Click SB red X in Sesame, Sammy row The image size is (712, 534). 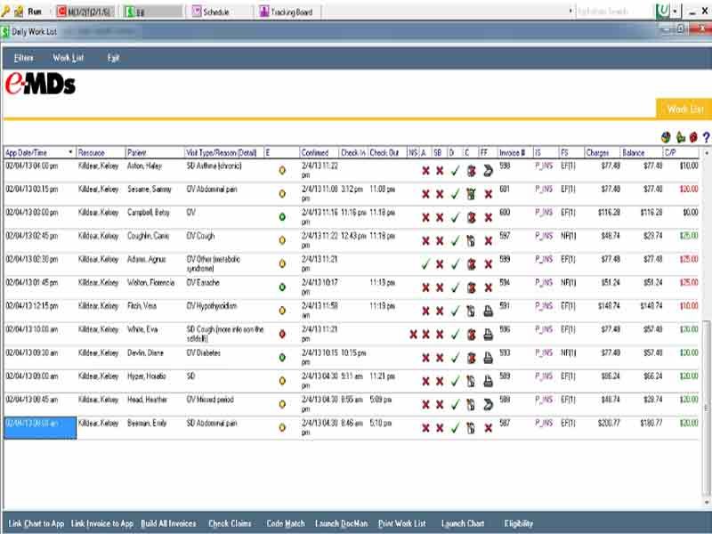(x=440, y=194)
